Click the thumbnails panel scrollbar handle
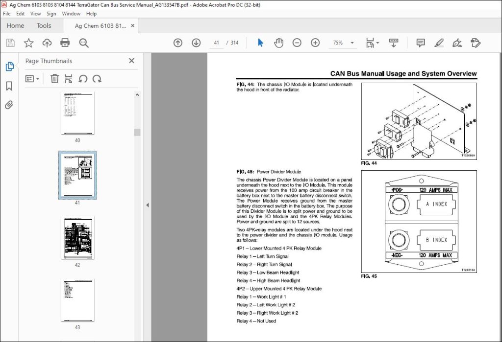502x342 pixels. click(137, 132)
